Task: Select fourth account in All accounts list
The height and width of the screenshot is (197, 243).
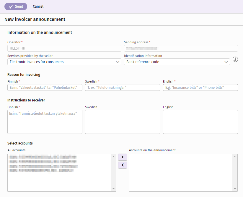Action: [x=41, y=171]
